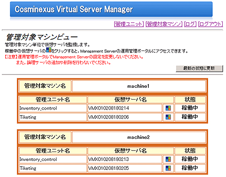
Task: Click the ログアウト link
Action: point(210,24)
